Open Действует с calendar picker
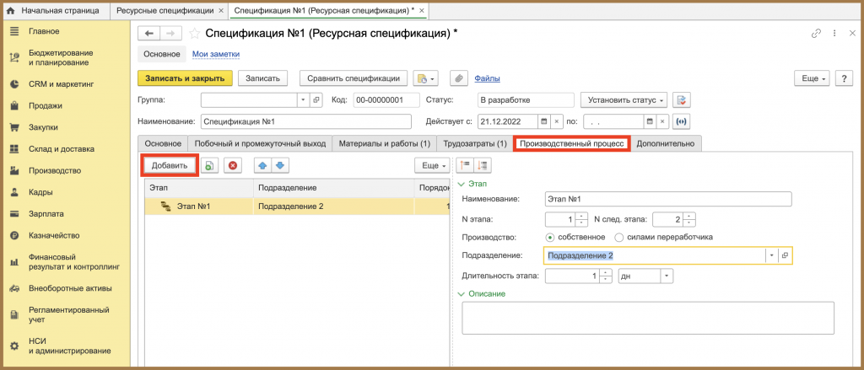The image size is (864, 370). pyautogui.click(x=543, y=121)
